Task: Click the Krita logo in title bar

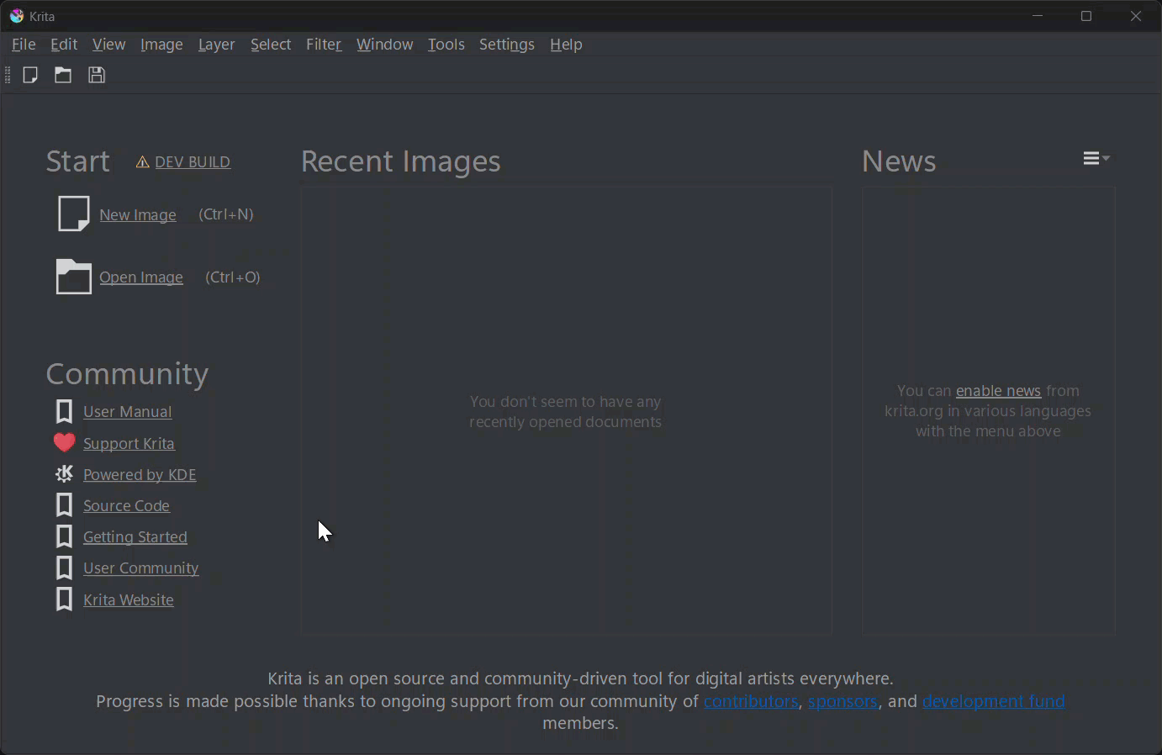Action: coord(16,16)
